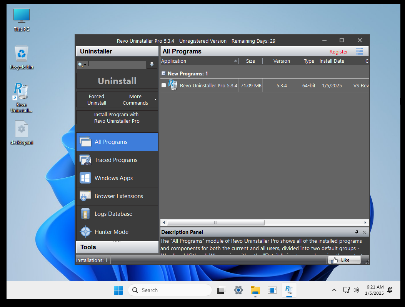The width and height of the screenshot is (405, 307).
Task: Open the Logs Database sidebar icon
Action: pos(85,214)
